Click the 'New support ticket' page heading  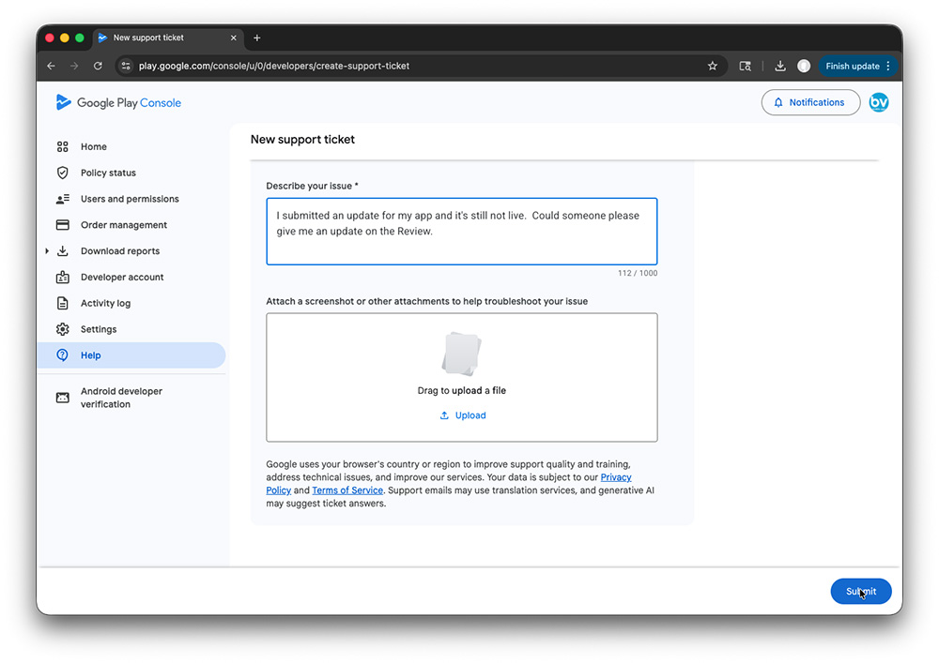point(302,140)
